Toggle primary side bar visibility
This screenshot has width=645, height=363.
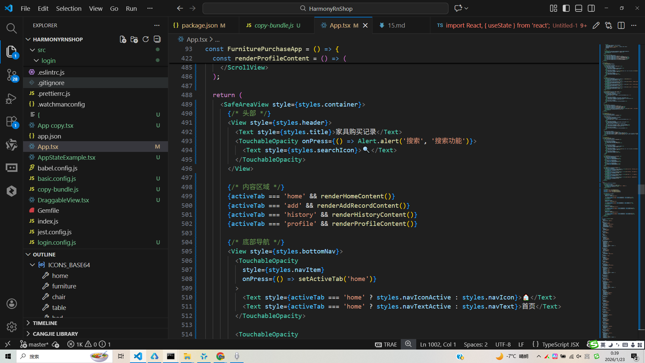[x=566, y=8]
